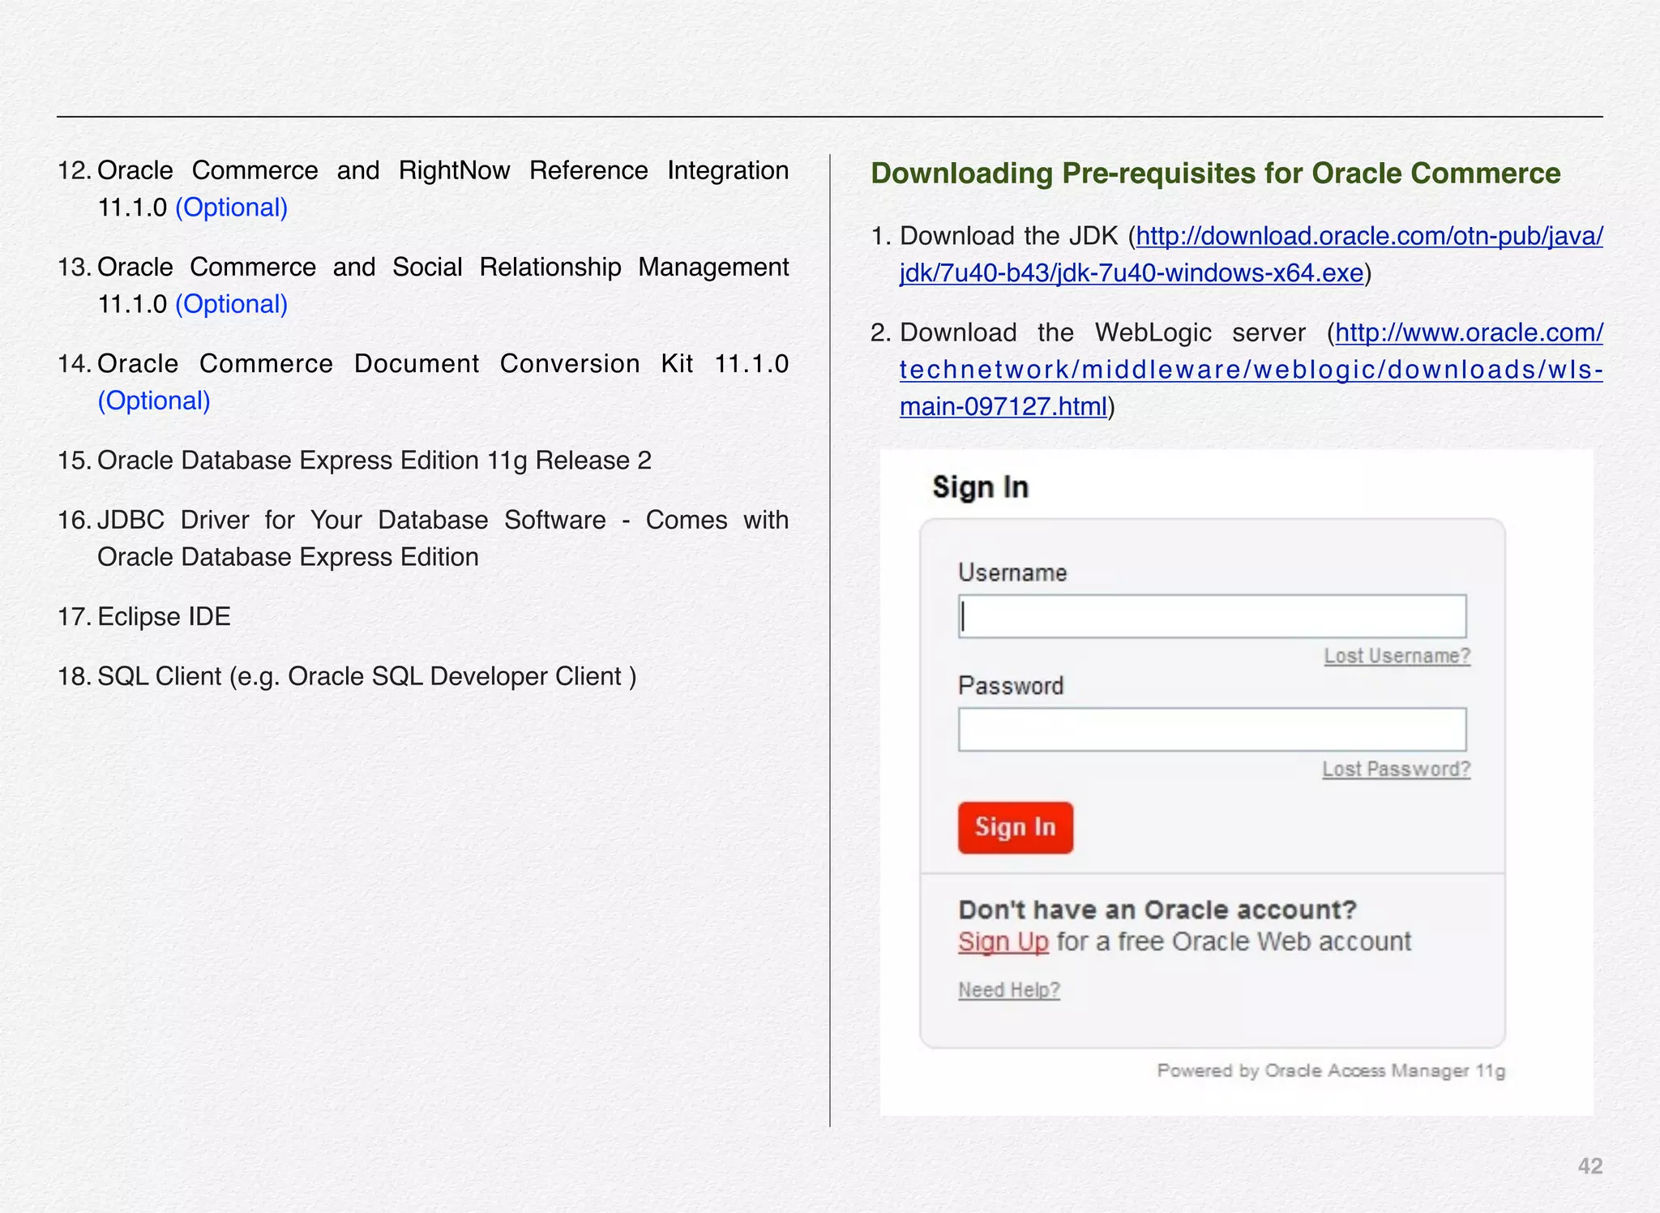Viewport: 1660px width, 1213px height.
Task: Click '(Optional)' after Social Relationship Management
Action: pos(232,305)
